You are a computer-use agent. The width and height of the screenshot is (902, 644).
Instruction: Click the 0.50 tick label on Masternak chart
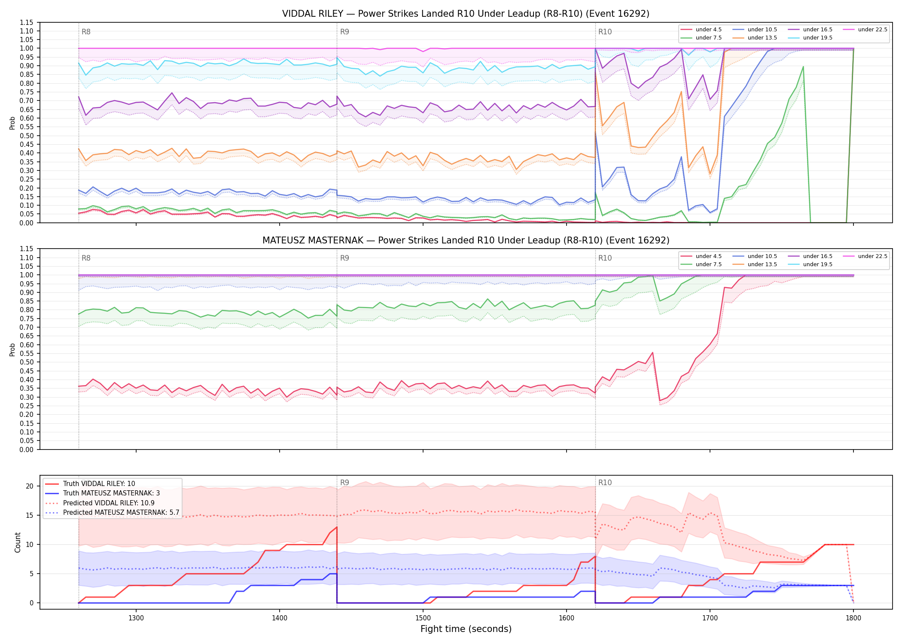26,362
